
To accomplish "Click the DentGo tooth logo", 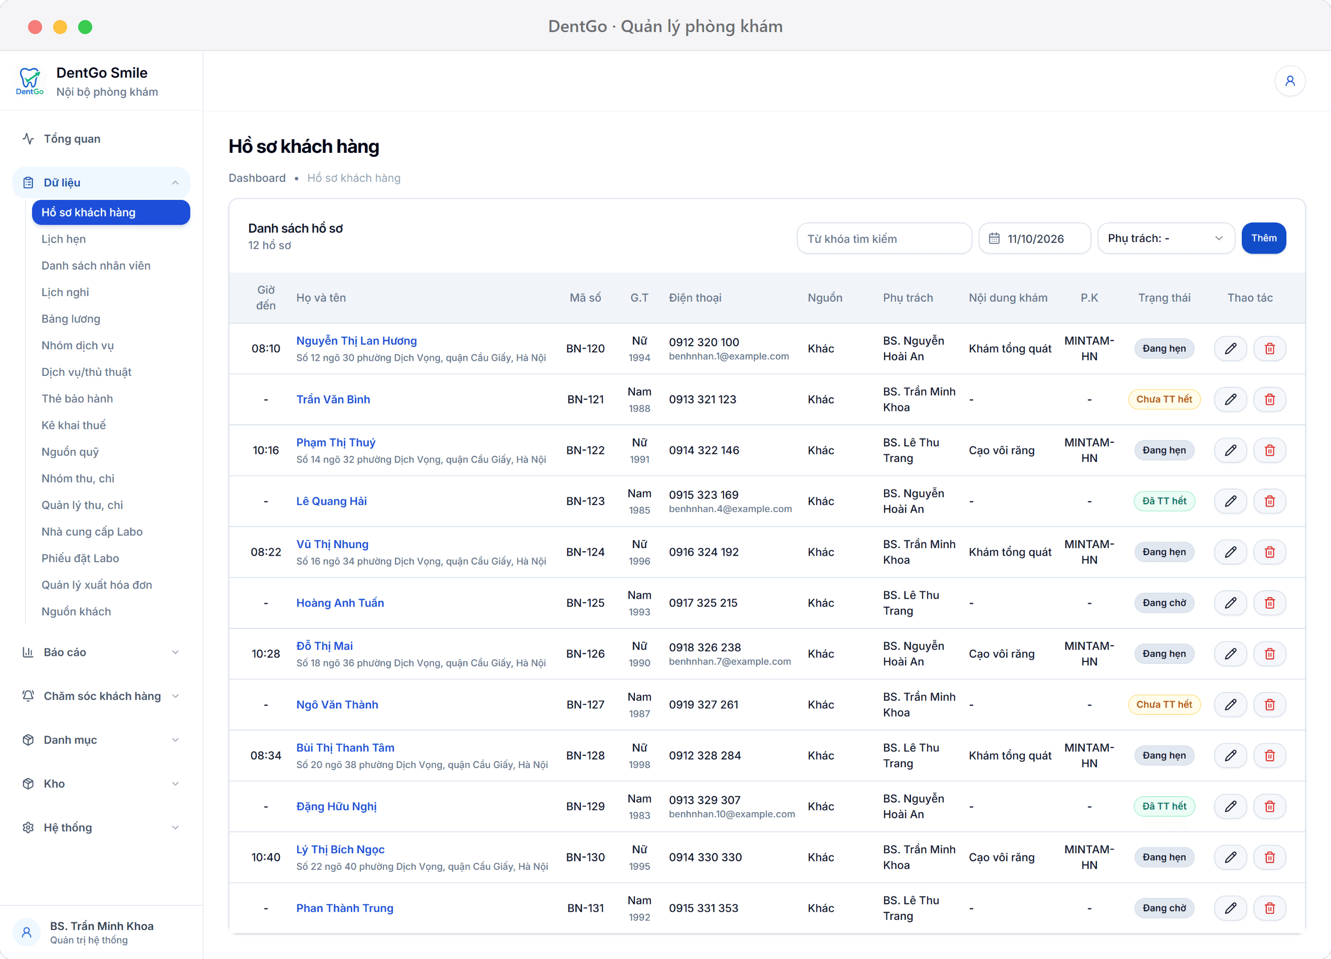I will point(30,81).
